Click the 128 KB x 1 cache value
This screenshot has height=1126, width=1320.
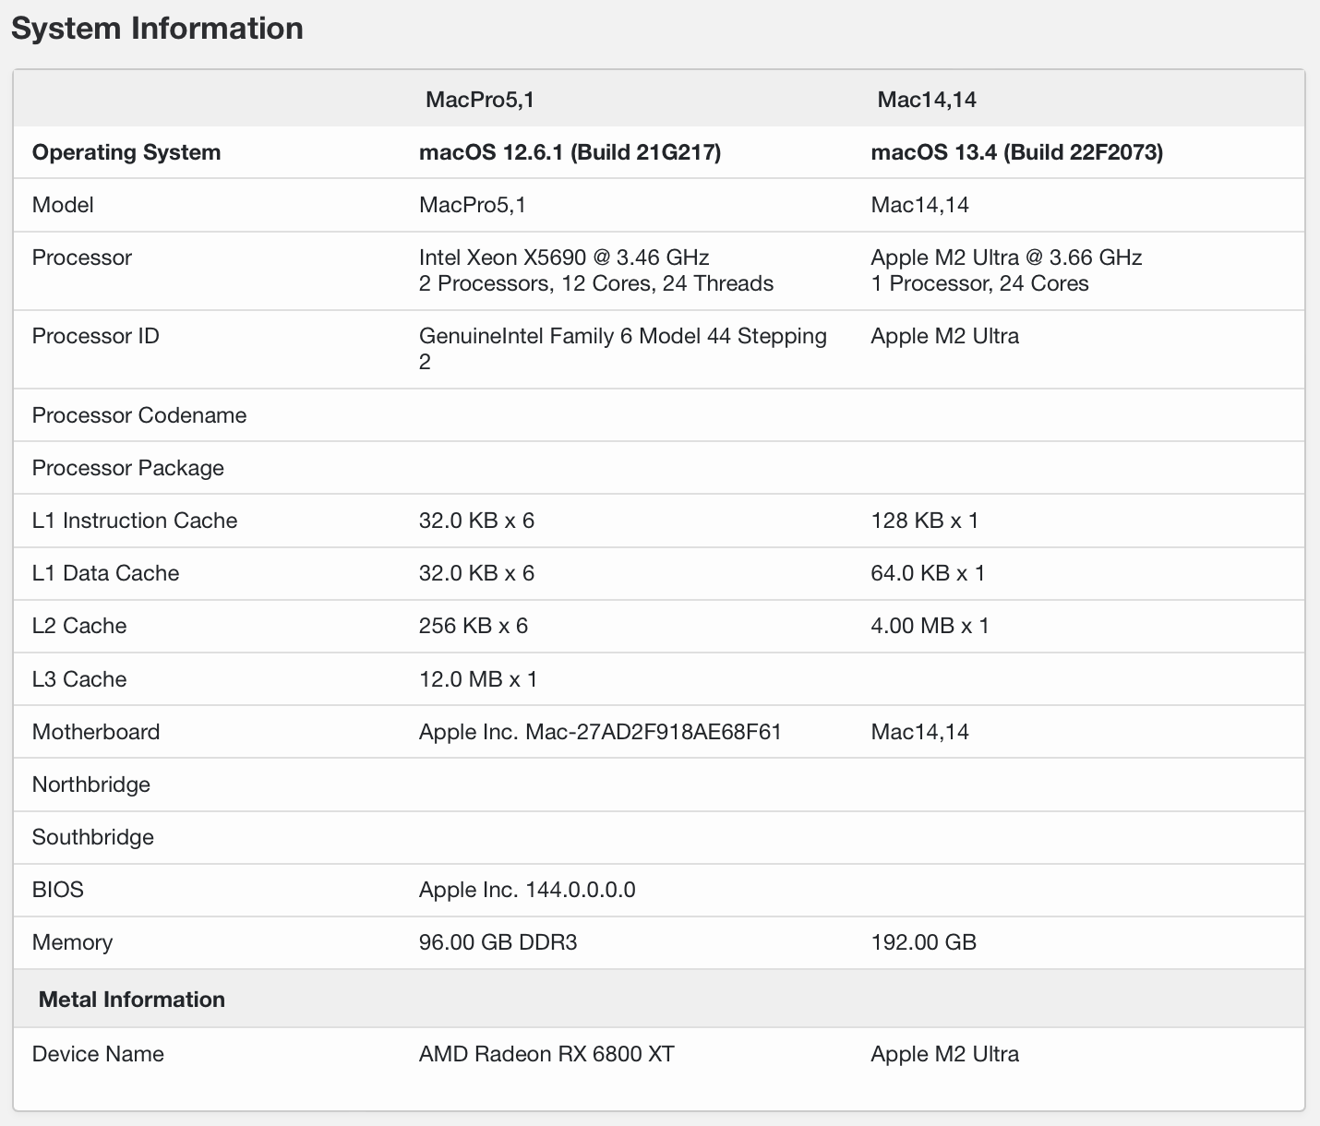924,521
